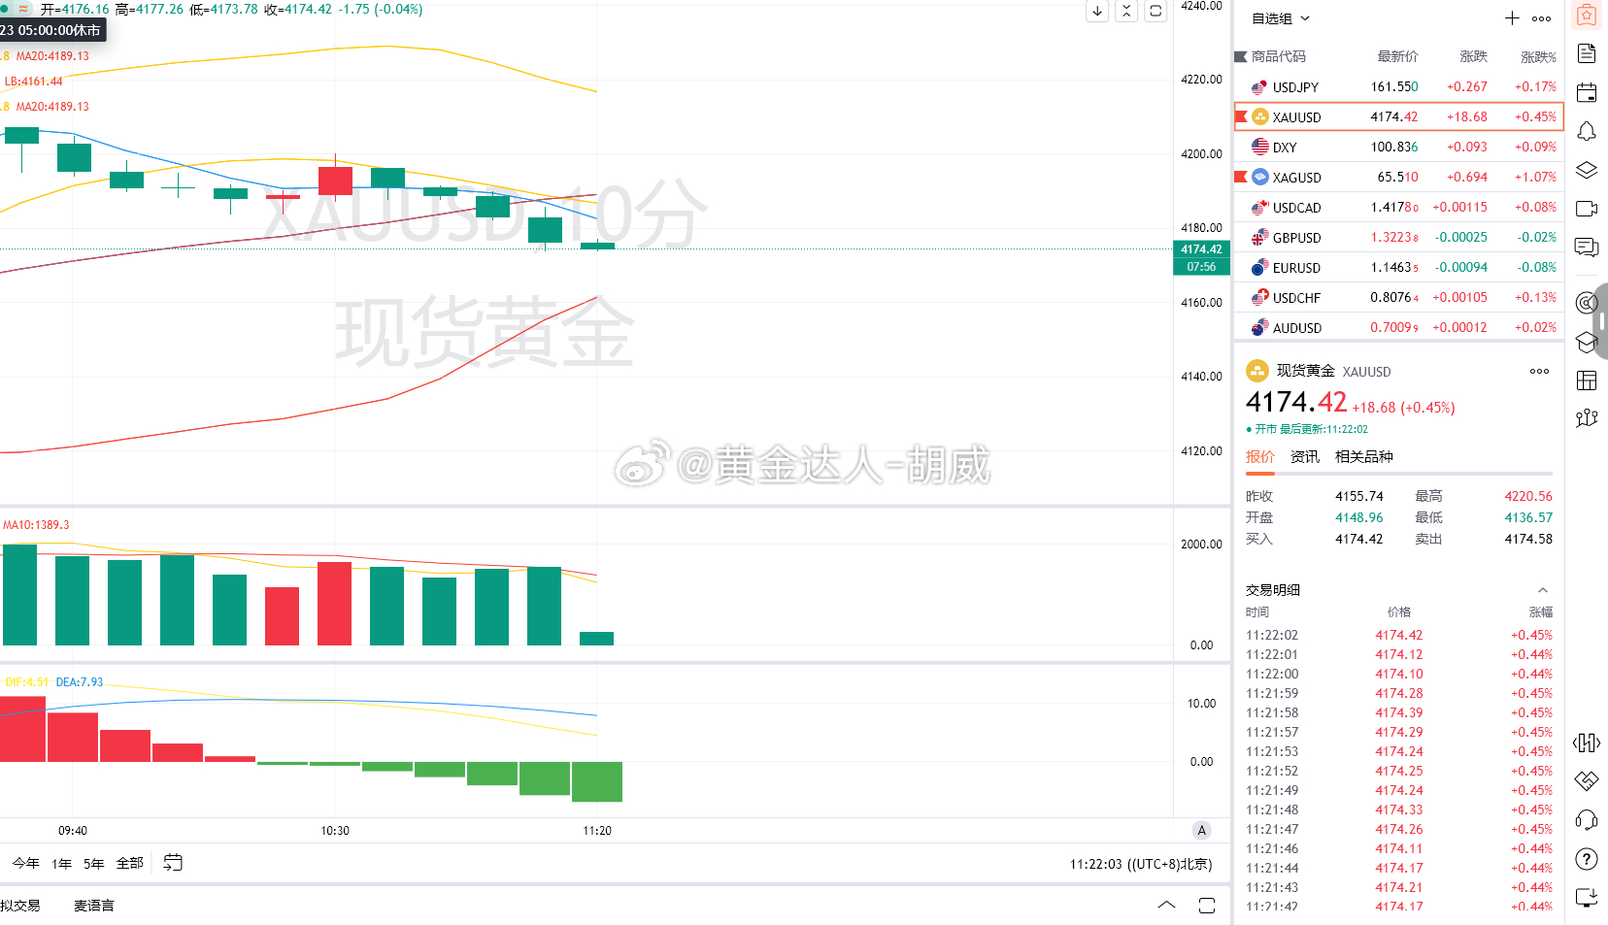
Task: Click the red flag on XAGUSD row
Action: tap(1240, 177)
